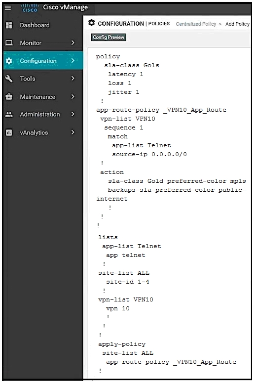The image size is (255, 382).
Task: Expand the Tools submenu chevron
Action: tap(73, 79)
